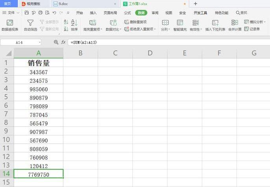Viewport: 270px width, 187px height.
Task: Open the 稻壳模板 templates tab
Action: (33, 4)
